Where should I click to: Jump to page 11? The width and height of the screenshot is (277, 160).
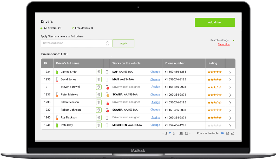click(x=186, y=133)
